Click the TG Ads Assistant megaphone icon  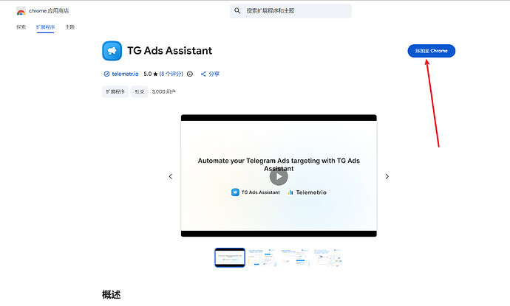112,51
